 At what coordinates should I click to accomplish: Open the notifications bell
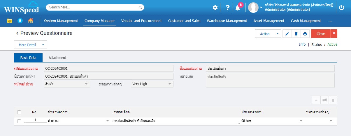[x=238, y=8]
